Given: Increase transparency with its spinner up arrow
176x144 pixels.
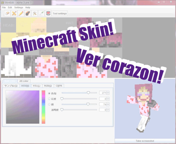Looking at the screenshot, I should click(108, 109).
